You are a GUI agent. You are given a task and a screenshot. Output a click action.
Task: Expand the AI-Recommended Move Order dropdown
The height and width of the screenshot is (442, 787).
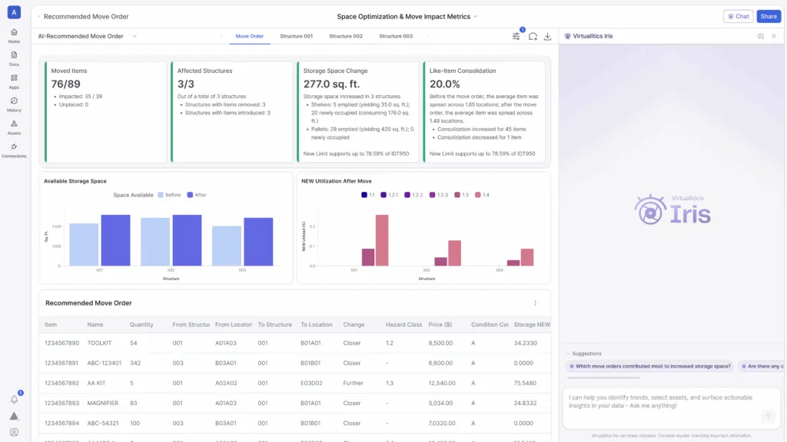(134, 36)
